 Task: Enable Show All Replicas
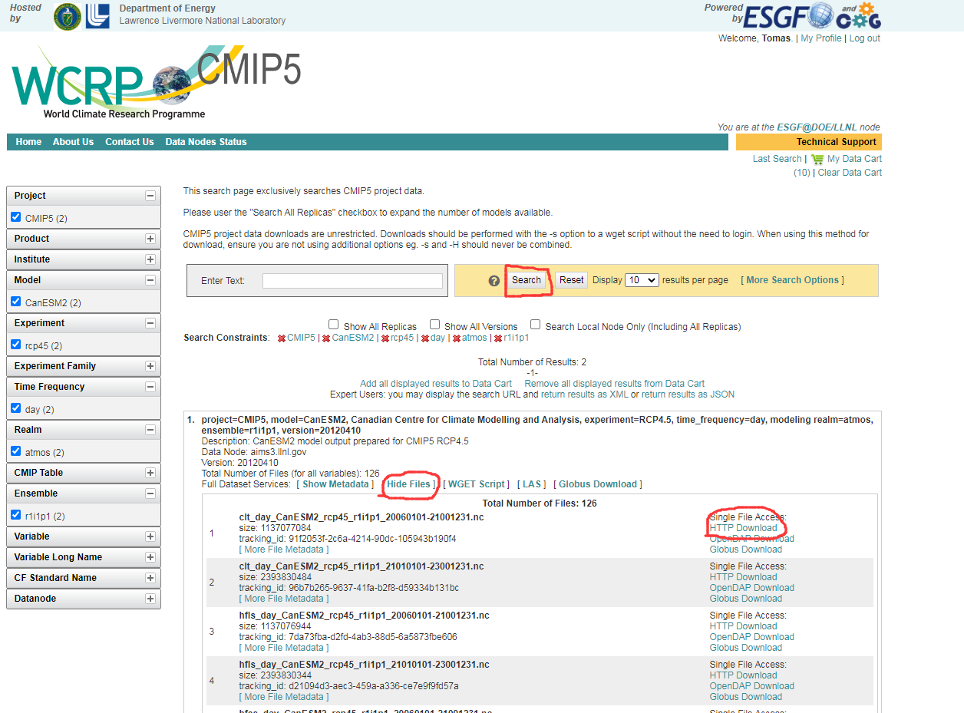[x=333, y=324]
